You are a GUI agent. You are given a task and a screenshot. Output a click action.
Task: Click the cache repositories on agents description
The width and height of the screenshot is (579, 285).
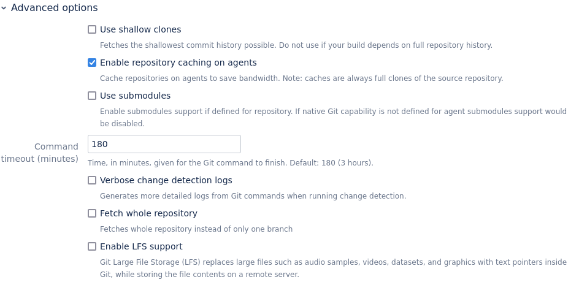[x=301, y=78]
